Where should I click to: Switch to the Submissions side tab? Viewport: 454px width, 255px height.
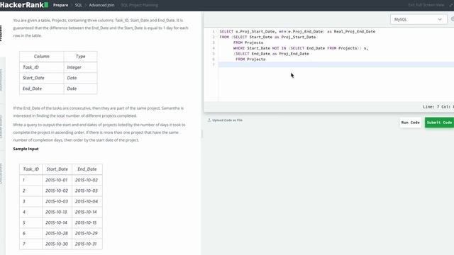coord(1,80)
